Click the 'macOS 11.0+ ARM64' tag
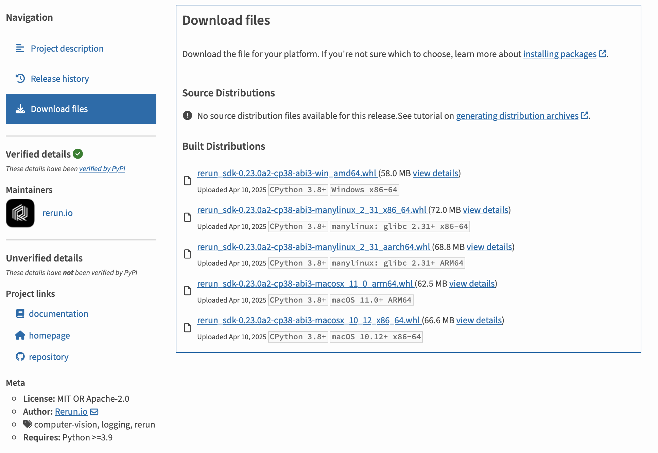The height and width of the screenshot is (453, 658). 371,300
